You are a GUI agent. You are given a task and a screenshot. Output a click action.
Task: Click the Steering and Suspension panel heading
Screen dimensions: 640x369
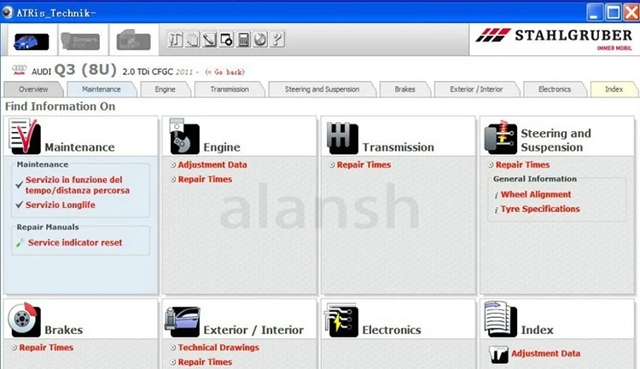[556, 141]
